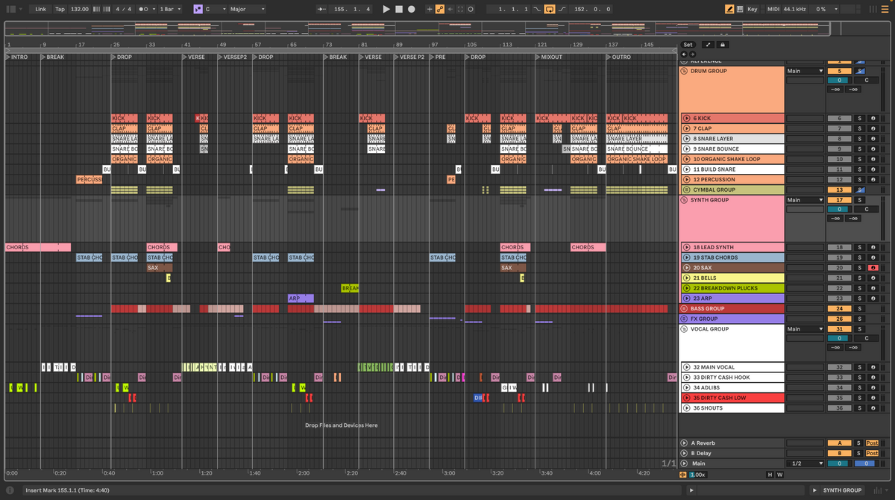Toggle the computer MIDI keyboard icon
This screenshot has height=500, width=895.
click(741, 9)
